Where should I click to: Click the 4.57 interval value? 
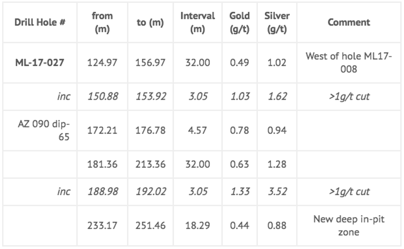tap(197, 130)
